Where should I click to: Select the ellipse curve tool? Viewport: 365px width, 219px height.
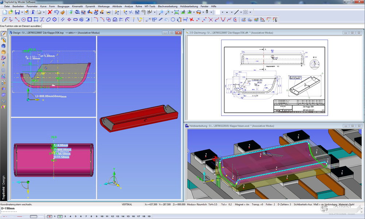pyautogui.click(x=48, y=20)
